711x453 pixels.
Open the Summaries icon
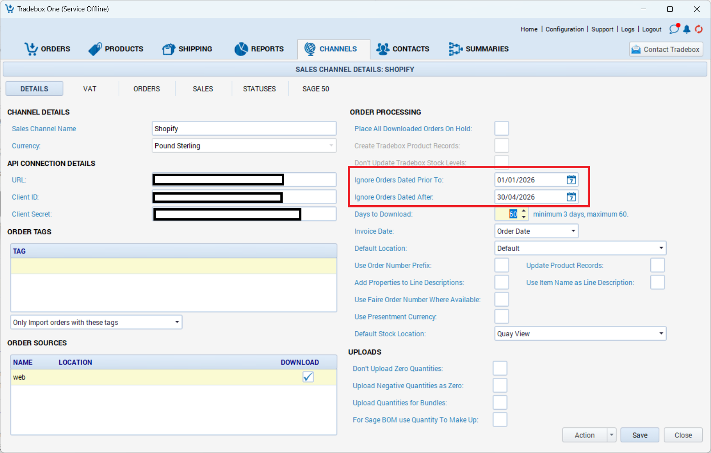[455, 49]
